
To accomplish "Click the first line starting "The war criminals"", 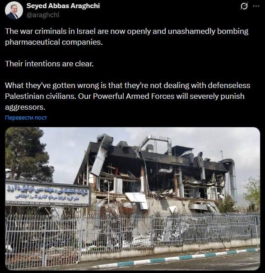I will [x=127, y=31].
